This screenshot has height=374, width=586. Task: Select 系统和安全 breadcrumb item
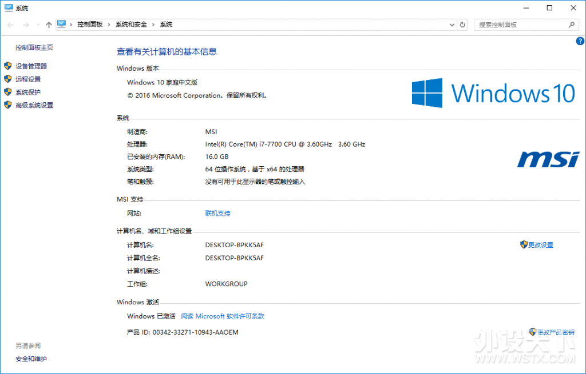click(131, 25)
